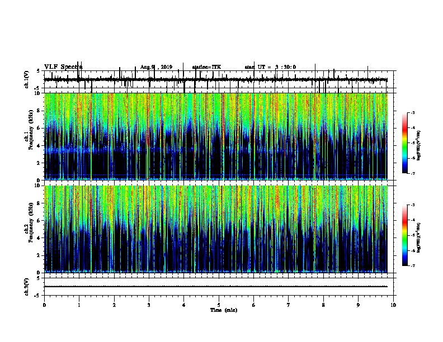This screenshot has width=443, height=342.
Task: Click inside the ch.1 spectrogram panel
Action: (x=216, y=136)
